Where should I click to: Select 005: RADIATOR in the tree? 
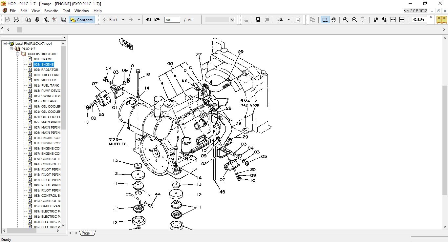point(46,70)
